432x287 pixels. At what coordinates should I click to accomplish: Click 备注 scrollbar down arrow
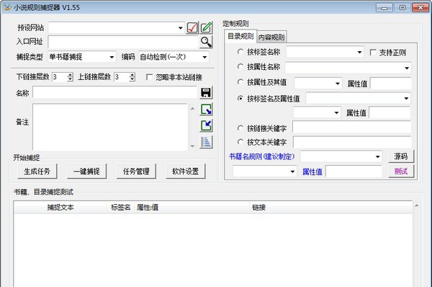point(192,146)
